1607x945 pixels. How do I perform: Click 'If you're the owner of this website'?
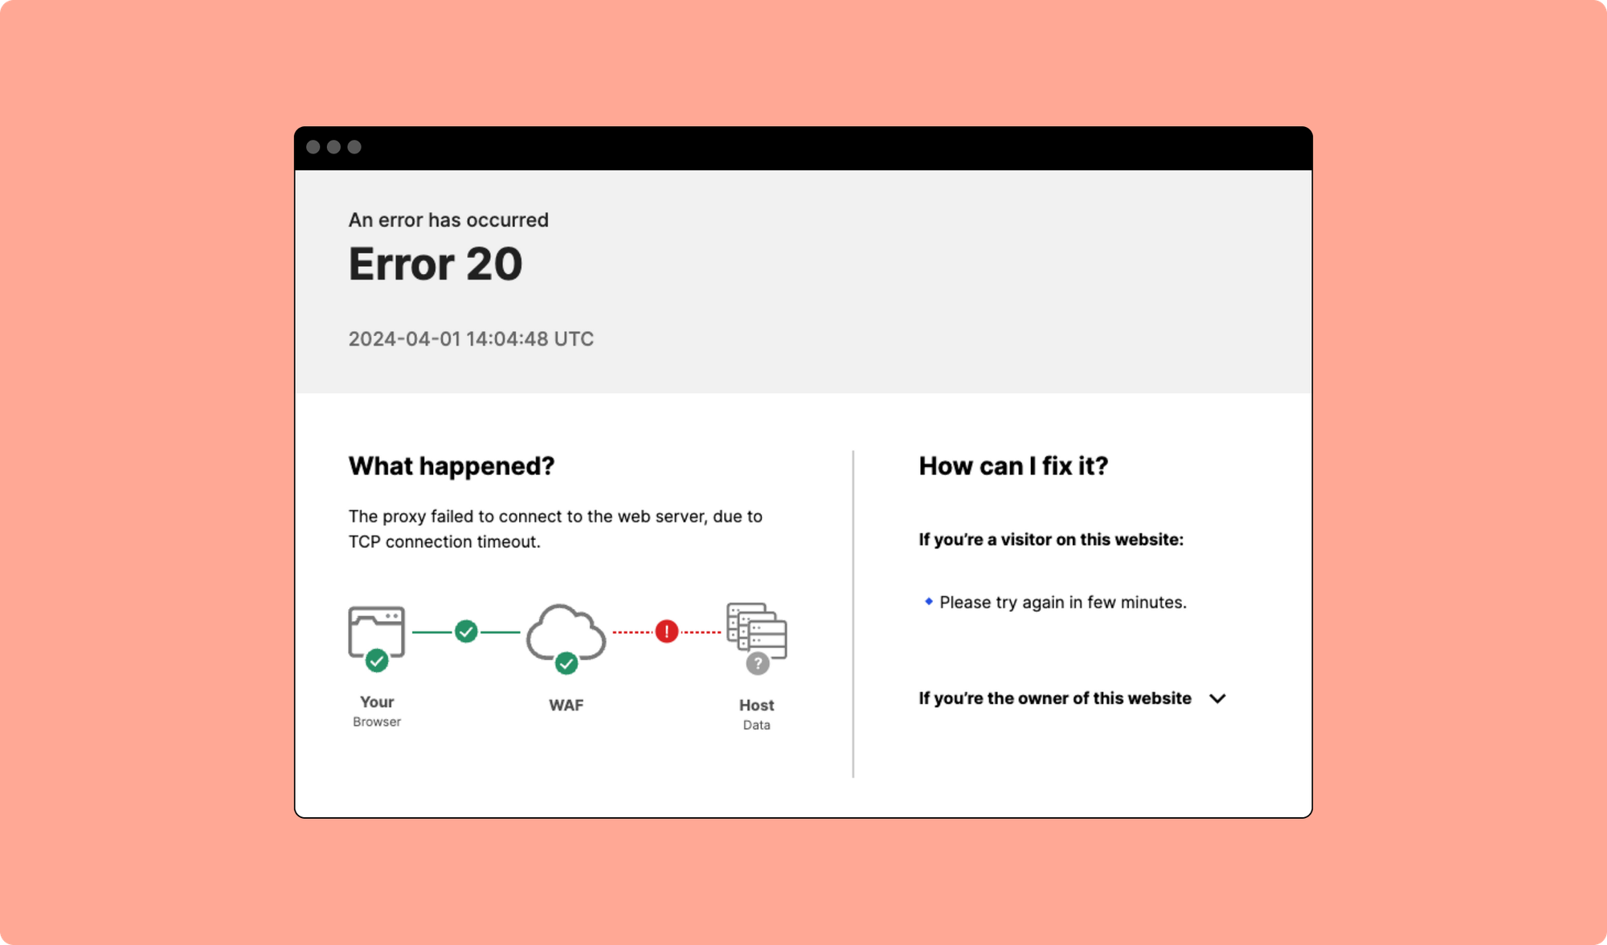[x=1054, y=698]
